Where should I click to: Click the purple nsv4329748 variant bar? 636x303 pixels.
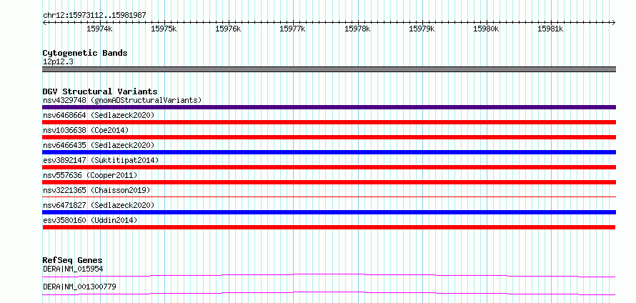coord(329,107)
